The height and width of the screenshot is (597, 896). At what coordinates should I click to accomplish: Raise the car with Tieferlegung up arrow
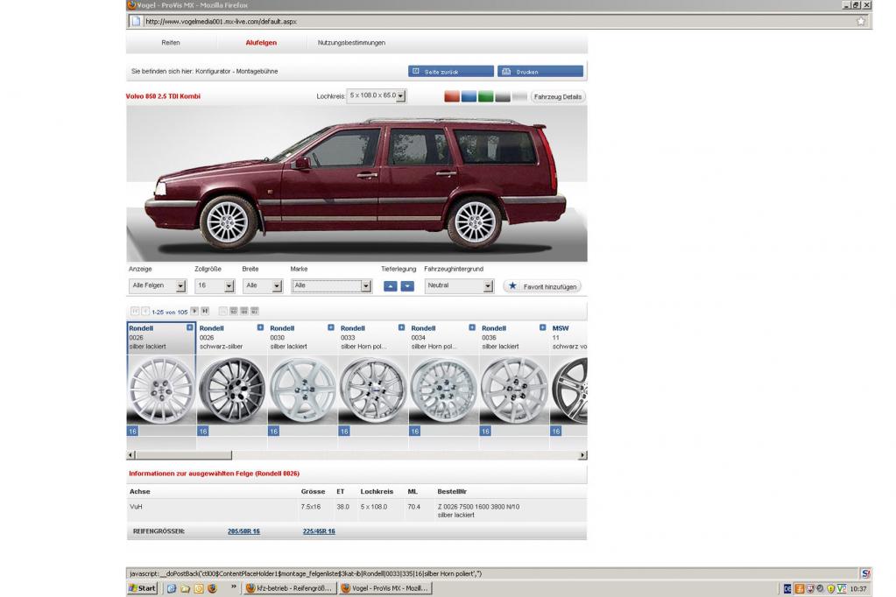(391, 286)
